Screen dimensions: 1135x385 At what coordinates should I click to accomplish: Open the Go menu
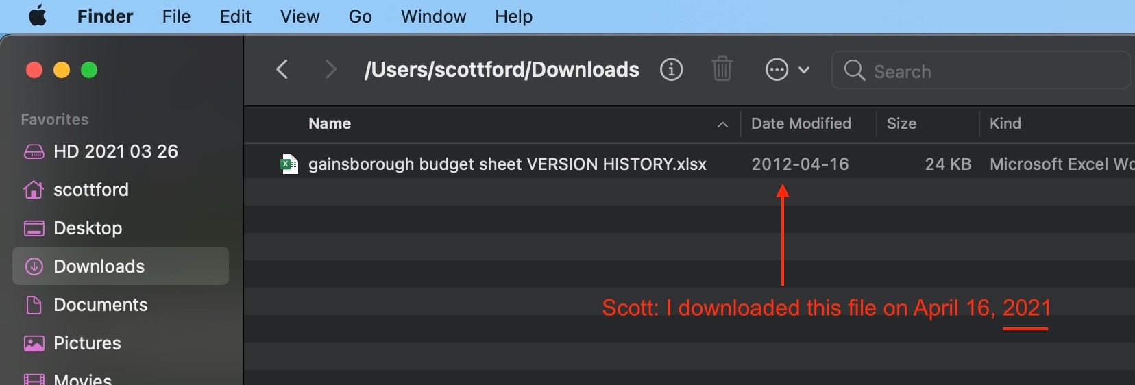click(x=360, y=16)
